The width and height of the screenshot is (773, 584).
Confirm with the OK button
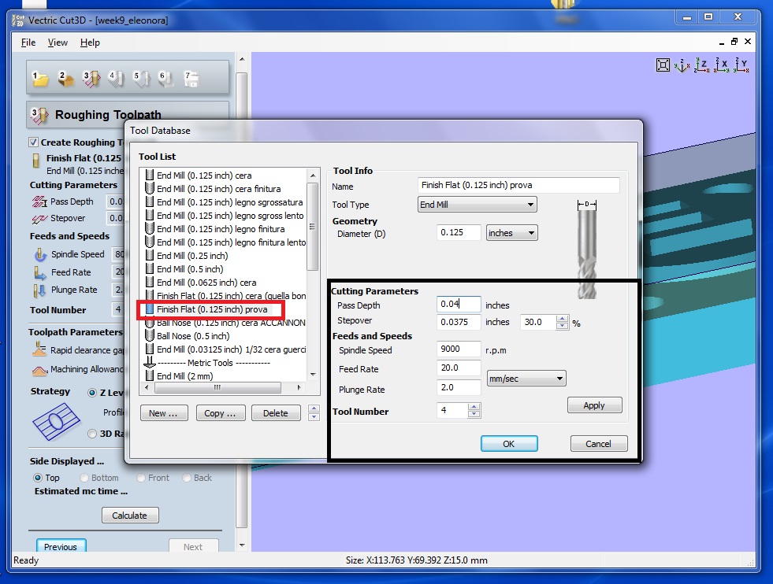[x=509, y=444]
